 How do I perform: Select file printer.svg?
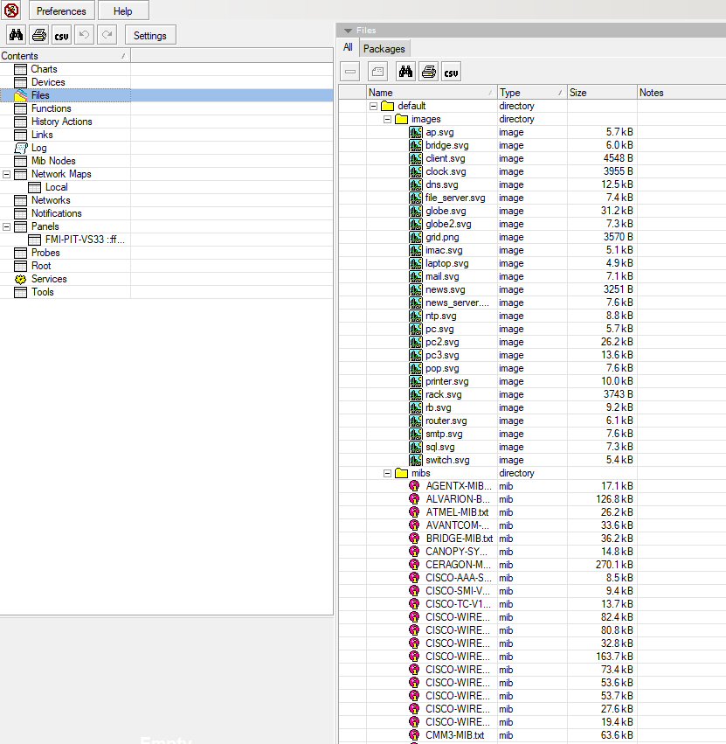tap(447, 381)
